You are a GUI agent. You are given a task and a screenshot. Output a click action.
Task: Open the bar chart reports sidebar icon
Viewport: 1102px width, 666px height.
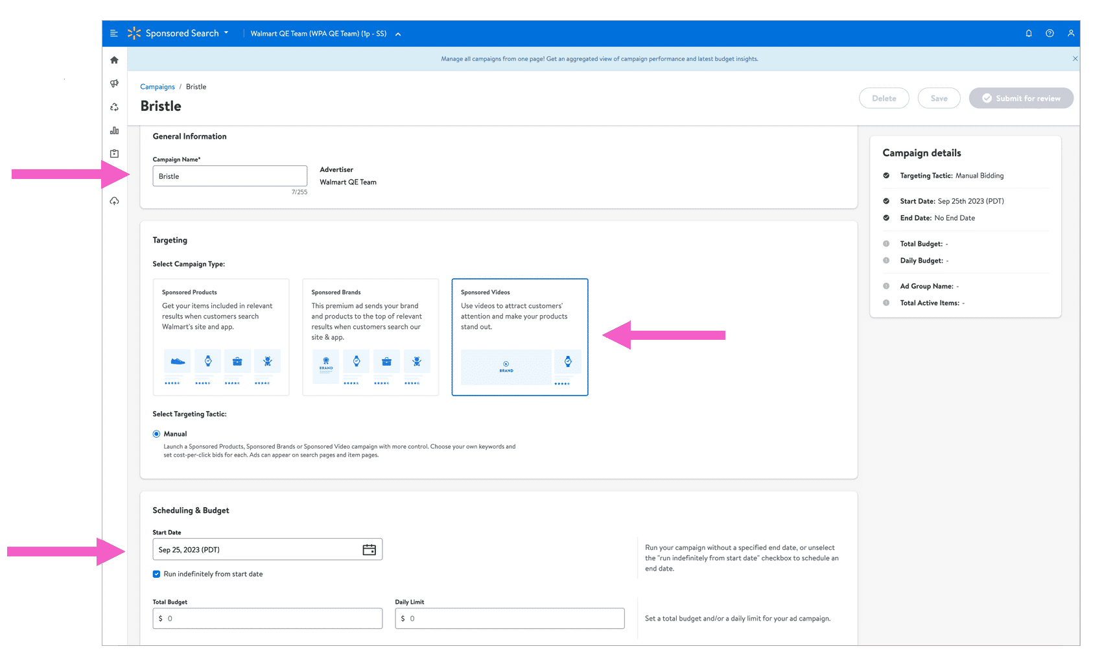115,130
